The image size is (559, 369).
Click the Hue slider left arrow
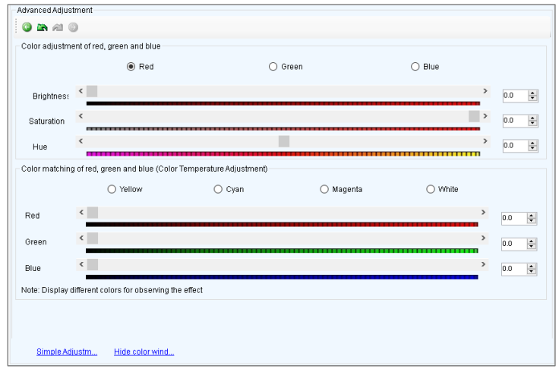[81, 141]
